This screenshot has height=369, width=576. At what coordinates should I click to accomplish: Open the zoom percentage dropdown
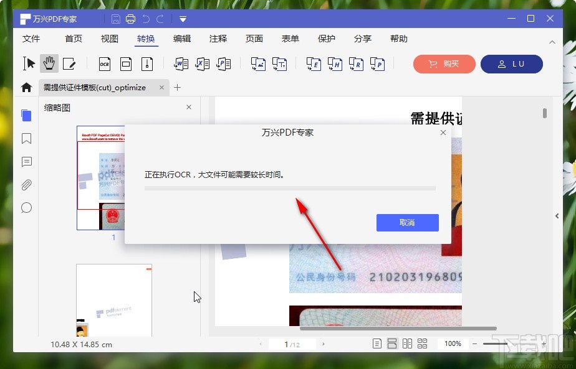click(452, 343)
